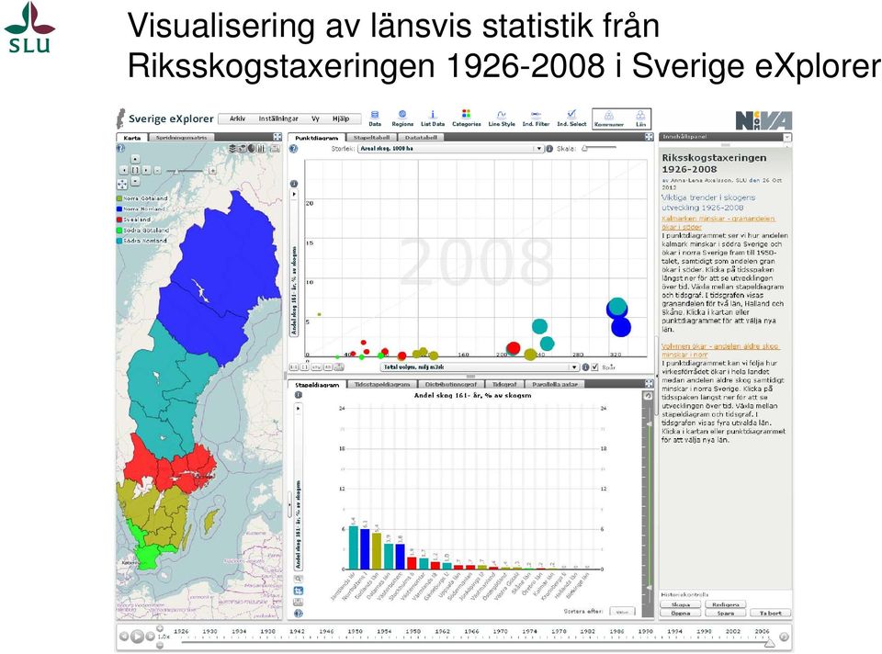
Task: Click the Spara button
Action: pyautogui.click(x=726, y=613)
